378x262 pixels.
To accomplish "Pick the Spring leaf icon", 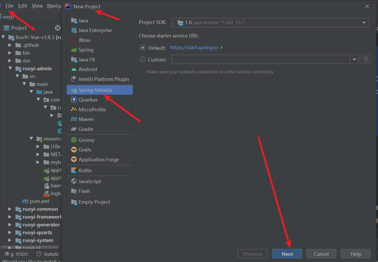I will point(74,50).
